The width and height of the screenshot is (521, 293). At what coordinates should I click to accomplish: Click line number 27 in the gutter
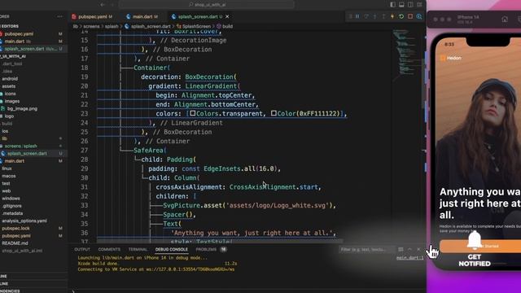(x=84, y=150)
